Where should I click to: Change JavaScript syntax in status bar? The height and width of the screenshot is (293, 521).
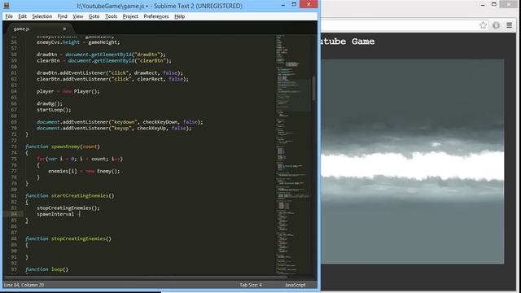(x=295, y=285)
